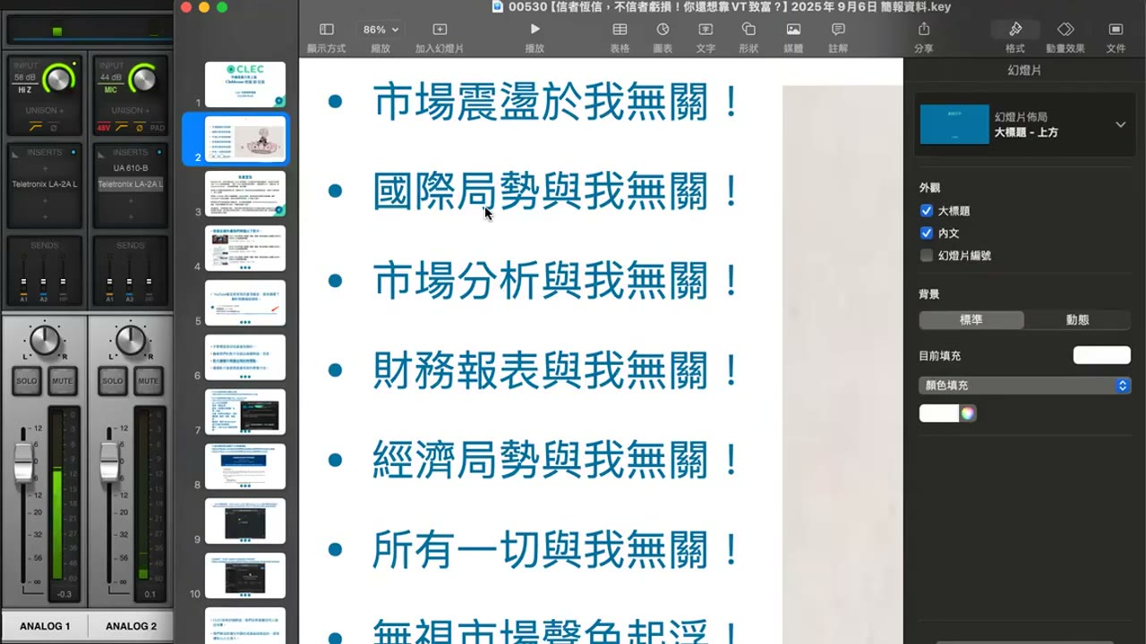Click the ANALOG 1 channel name

45,626
